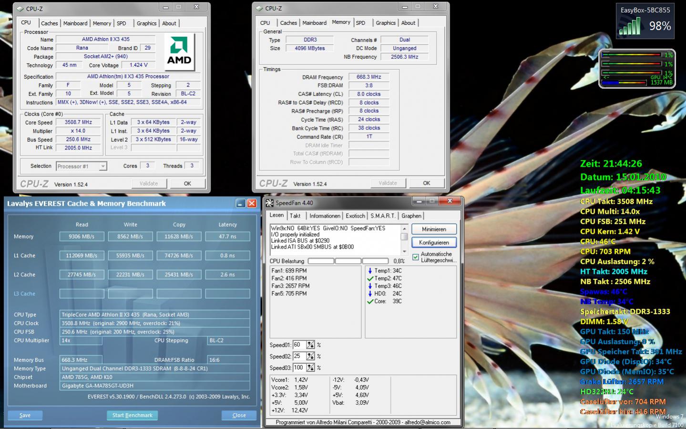Open Graphics tab in left CPU-Z window
The image size is (686, 429).
(146, 23)
